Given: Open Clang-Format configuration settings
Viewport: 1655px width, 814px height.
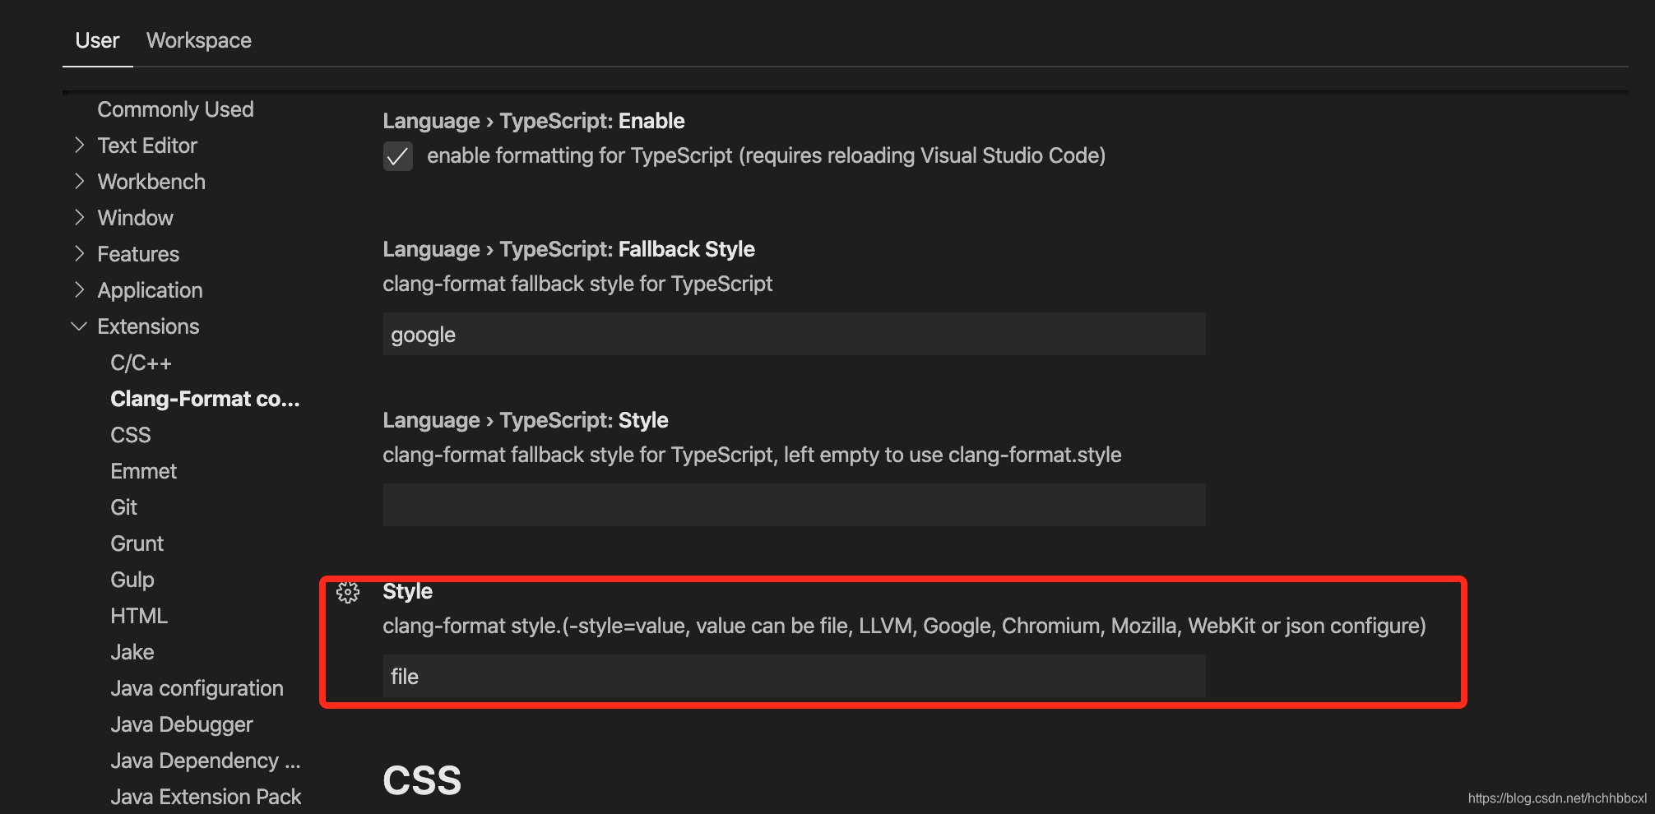Looking at the screenshot, I should point(206,398).
